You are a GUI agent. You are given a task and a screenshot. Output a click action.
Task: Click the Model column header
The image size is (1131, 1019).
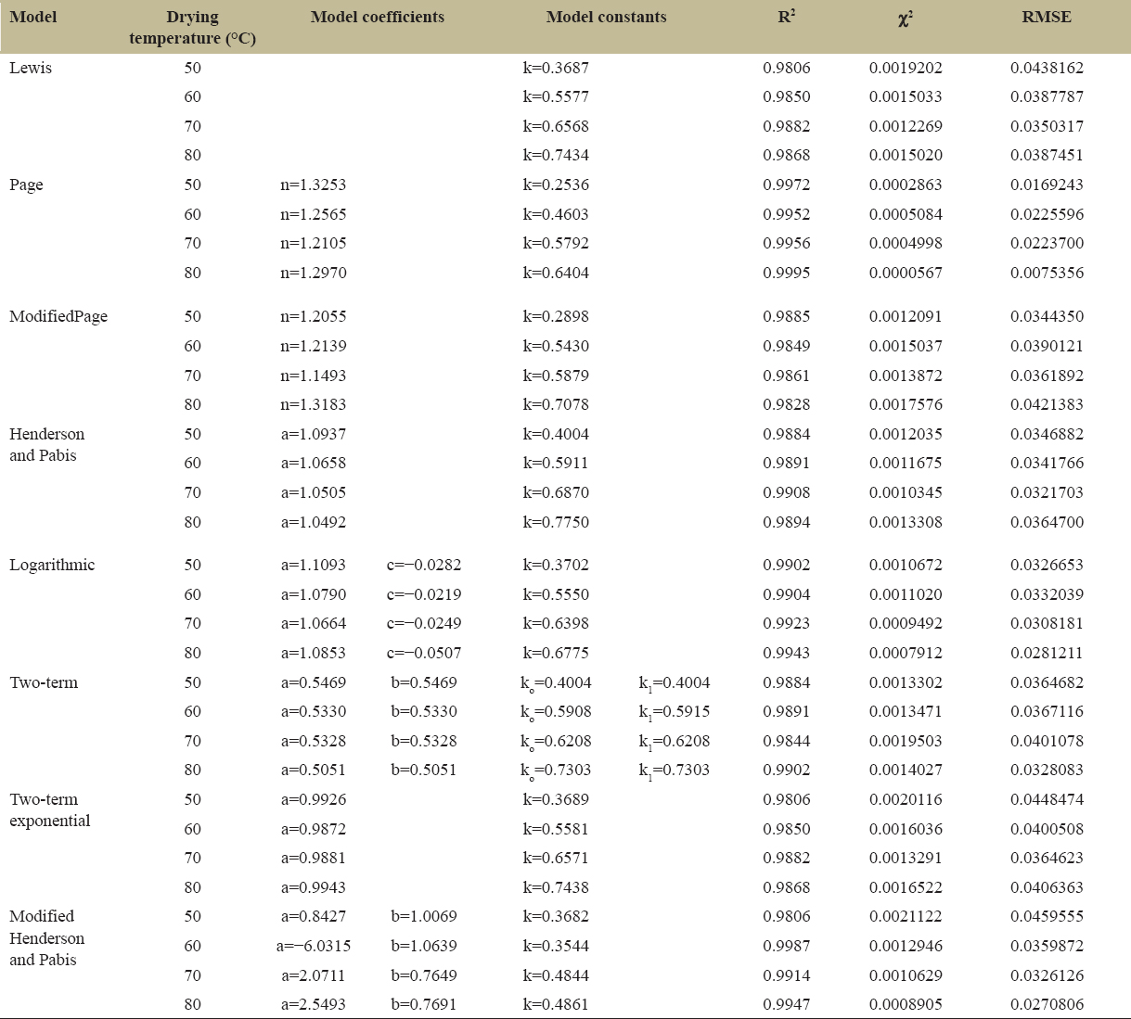pyautogui.click(x=33, y=17)
